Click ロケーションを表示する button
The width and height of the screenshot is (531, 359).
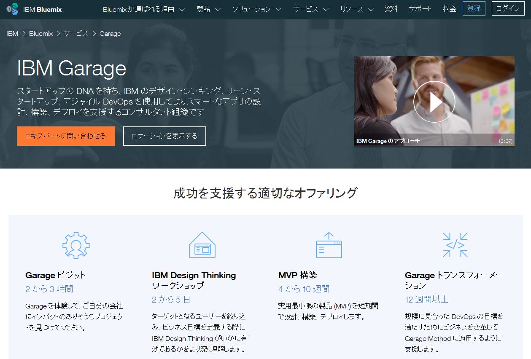tap(164, 136)
